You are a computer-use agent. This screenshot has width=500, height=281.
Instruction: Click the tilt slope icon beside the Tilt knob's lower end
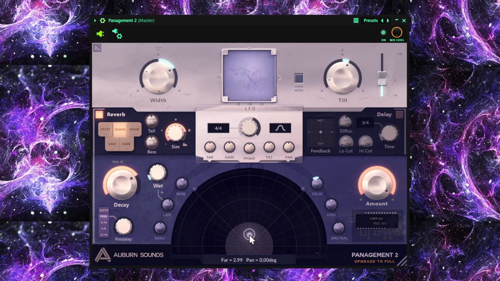pyautogui.click(x=321, y=99)
